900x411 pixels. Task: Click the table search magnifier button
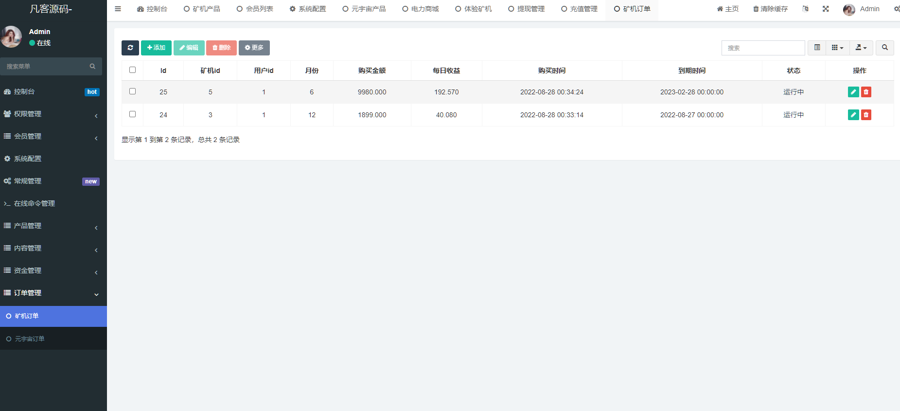[884, 48]
